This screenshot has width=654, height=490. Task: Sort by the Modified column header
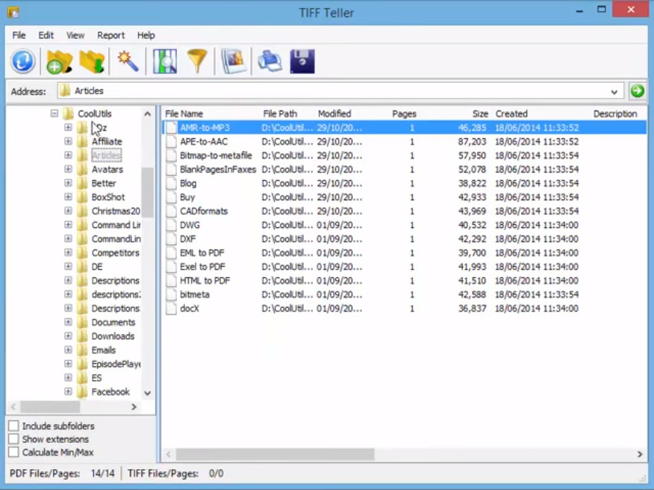tap(334, 114)
